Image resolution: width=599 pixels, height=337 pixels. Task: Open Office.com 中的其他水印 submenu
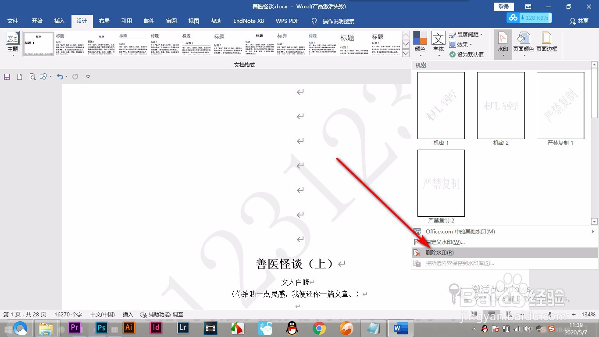505,232
